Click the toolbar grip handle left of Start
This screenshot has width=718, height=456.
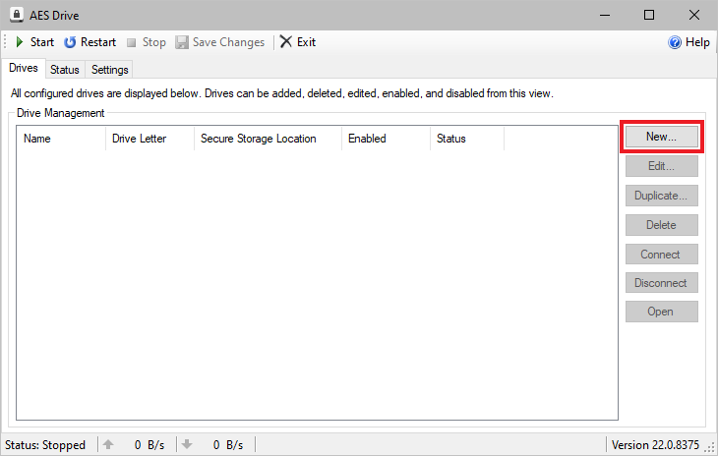point(5,42)
